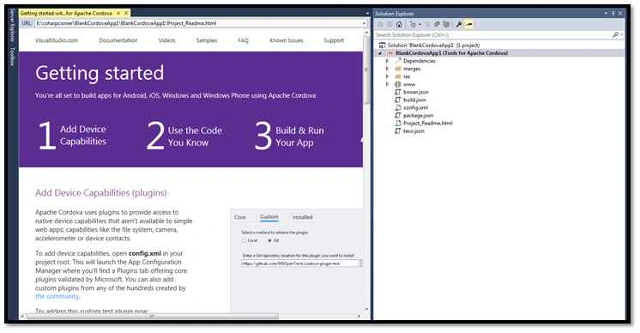This screenshot has height=333, width=640.
Task: Open the URL field dropdown arrow
Action: tap(365, 23)
